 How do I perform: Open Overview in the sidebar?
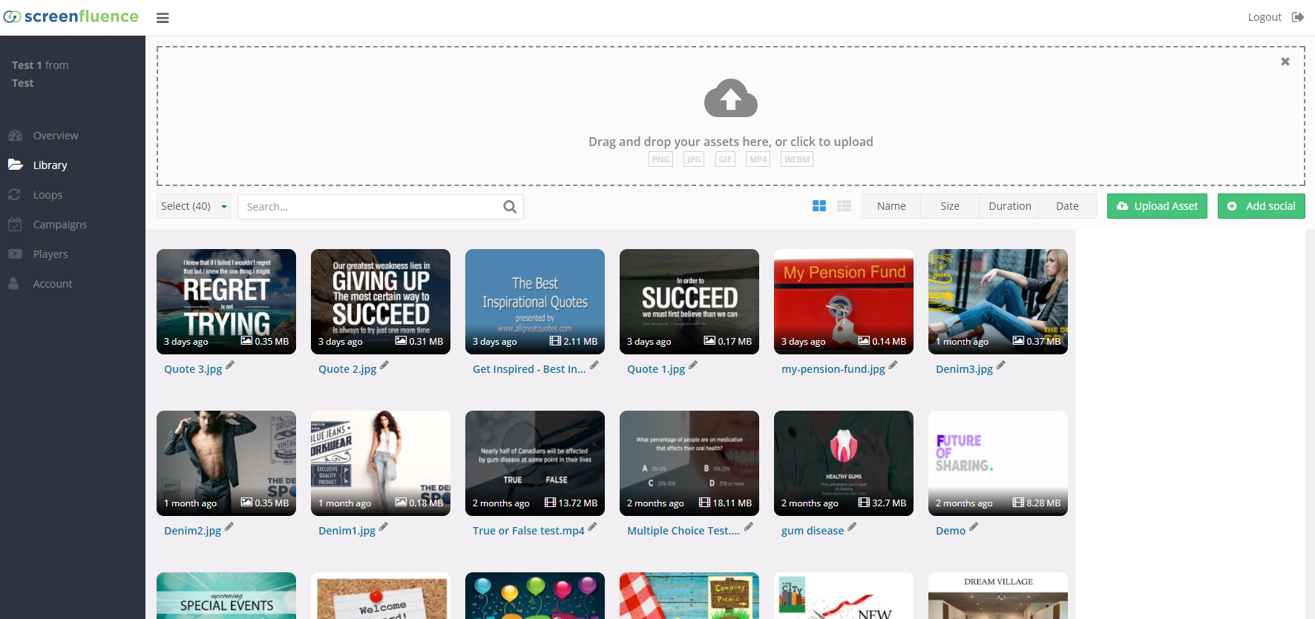click(56, 136)
